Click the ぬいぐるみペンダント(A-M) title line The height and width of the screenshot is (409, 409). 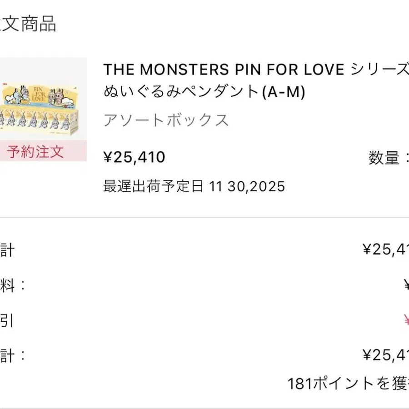click(x=204, y=92)
